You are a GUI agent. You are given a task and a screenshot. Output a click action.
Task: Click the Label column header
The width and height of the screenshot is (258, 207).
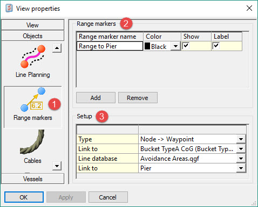[x=227, y=37]
